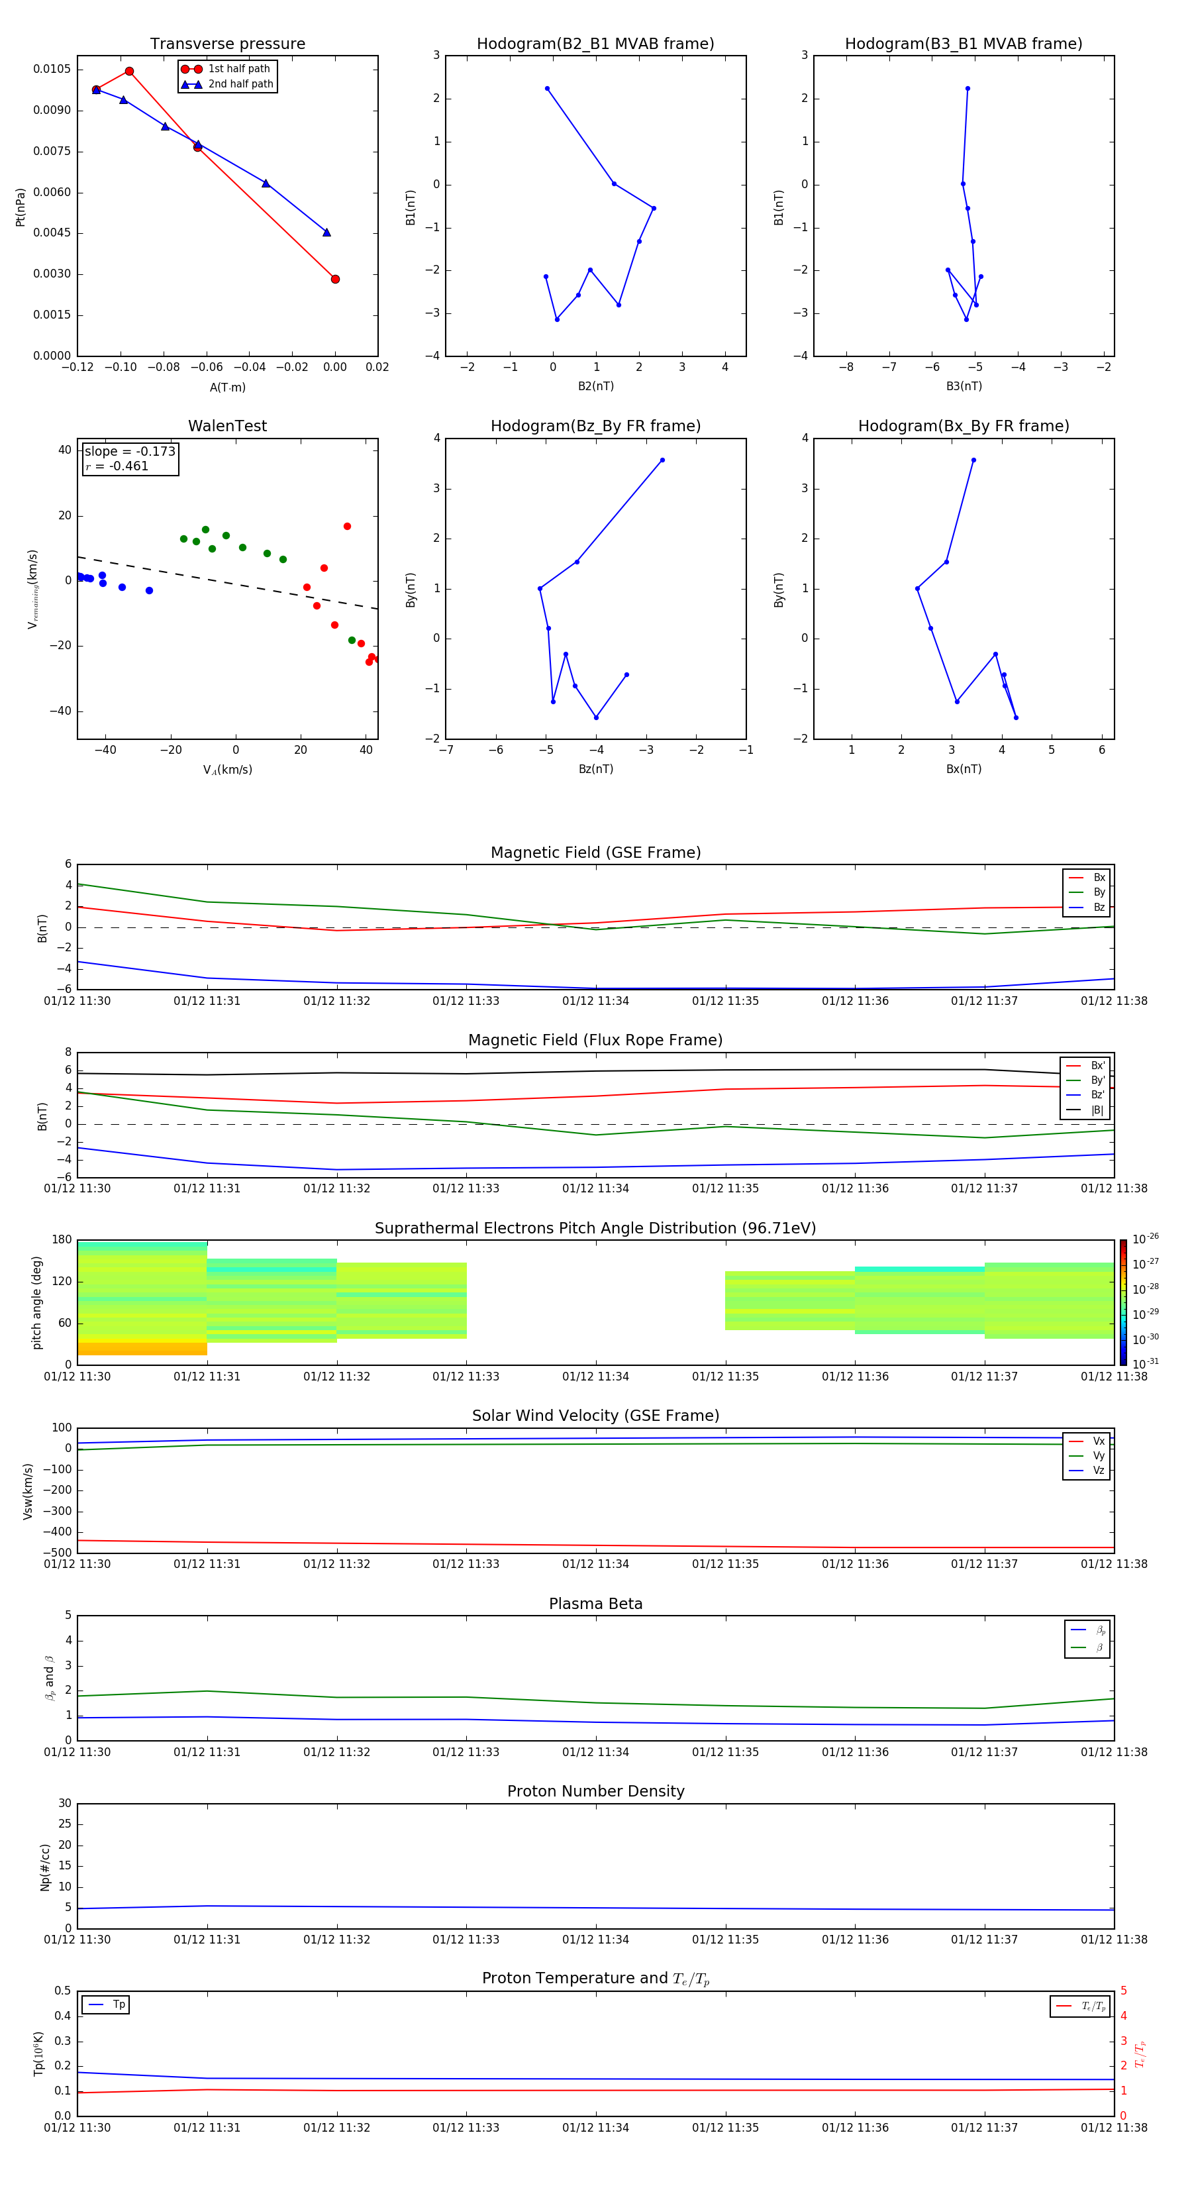
Task: Click the β legend entry in Plasma Beta plot
Action: (1087, 1648)
